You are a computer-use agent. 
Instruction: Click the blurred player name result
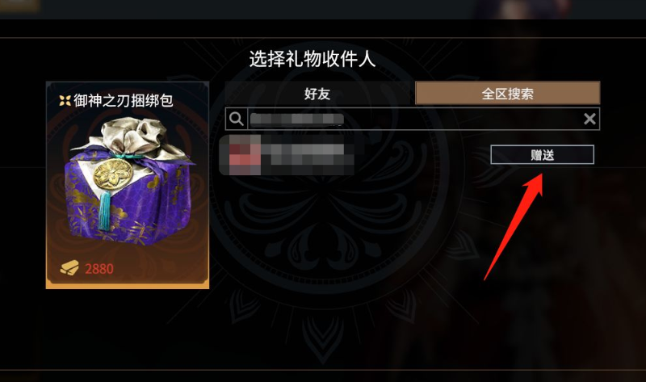(x=307, y=154)
